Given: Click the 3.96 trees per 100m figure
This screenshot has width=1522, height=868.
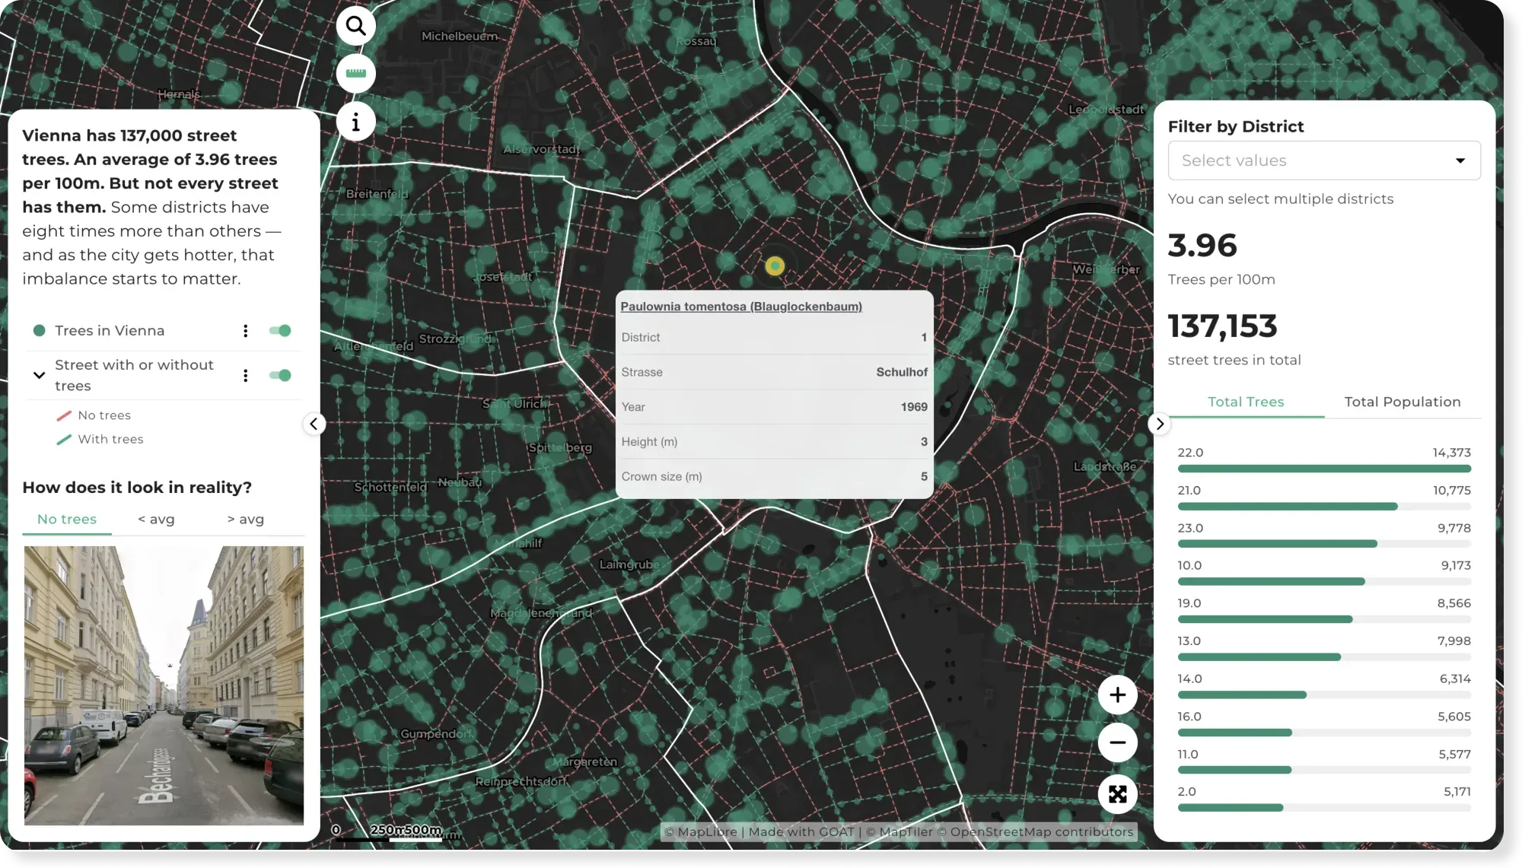Looking at the screenshot, I should point(1202,245).
